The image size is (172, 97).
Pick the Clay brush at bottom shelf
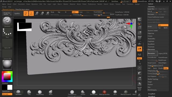click(29, 93)
